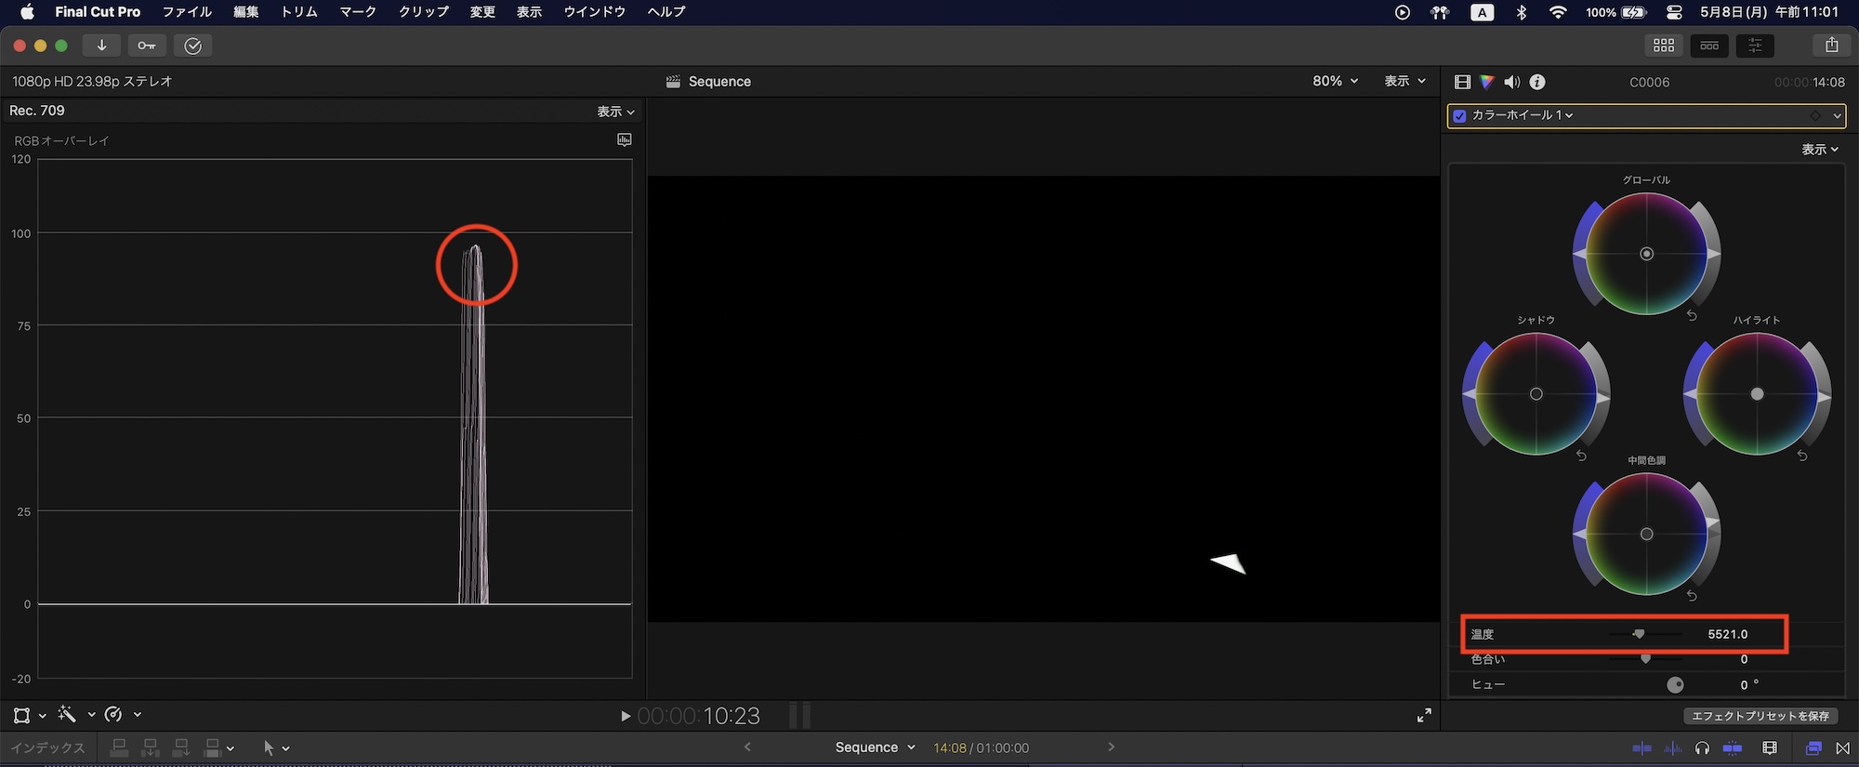Expand the chevron at right of カラーホイール row
This screenshot has height=767, width=1859.
[x=1837, y=116]
